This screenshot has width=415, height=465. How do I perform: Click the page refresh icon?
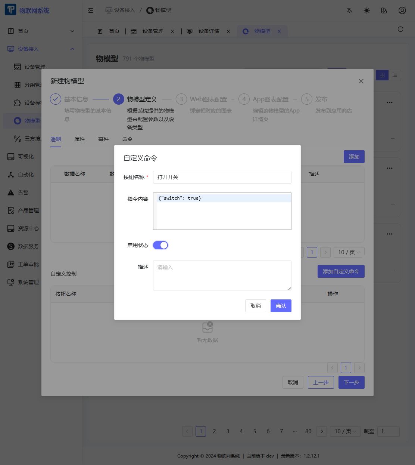coord(400,29)
